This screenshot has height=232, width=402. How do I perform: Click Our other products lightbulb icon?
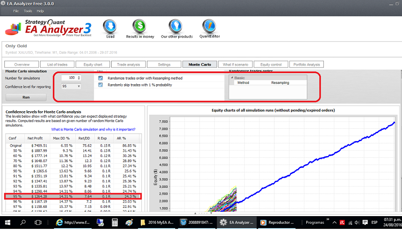[x=176, y=26]
